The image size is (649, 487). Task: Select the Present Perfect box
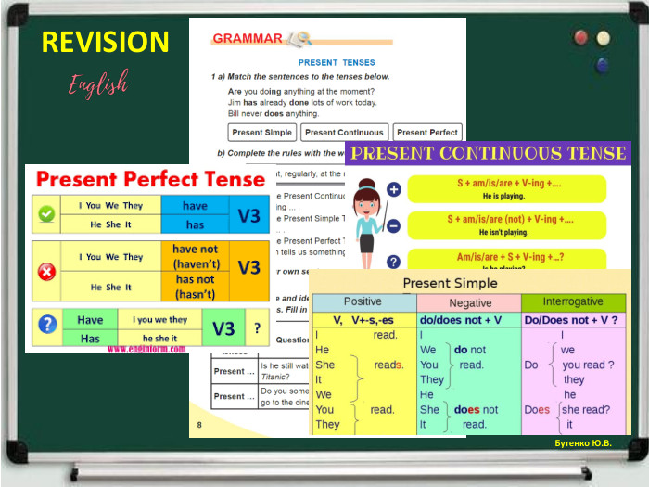click(427, 133)
